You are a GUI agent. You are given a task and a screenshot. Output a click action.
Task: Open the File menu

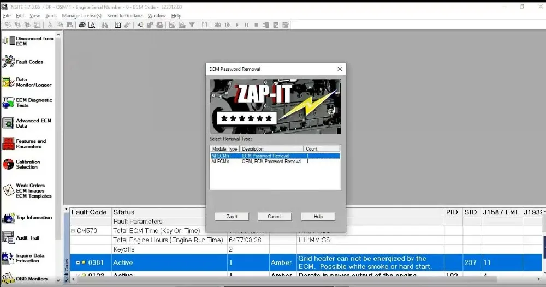pyautogui.click(x=7, y=16)
